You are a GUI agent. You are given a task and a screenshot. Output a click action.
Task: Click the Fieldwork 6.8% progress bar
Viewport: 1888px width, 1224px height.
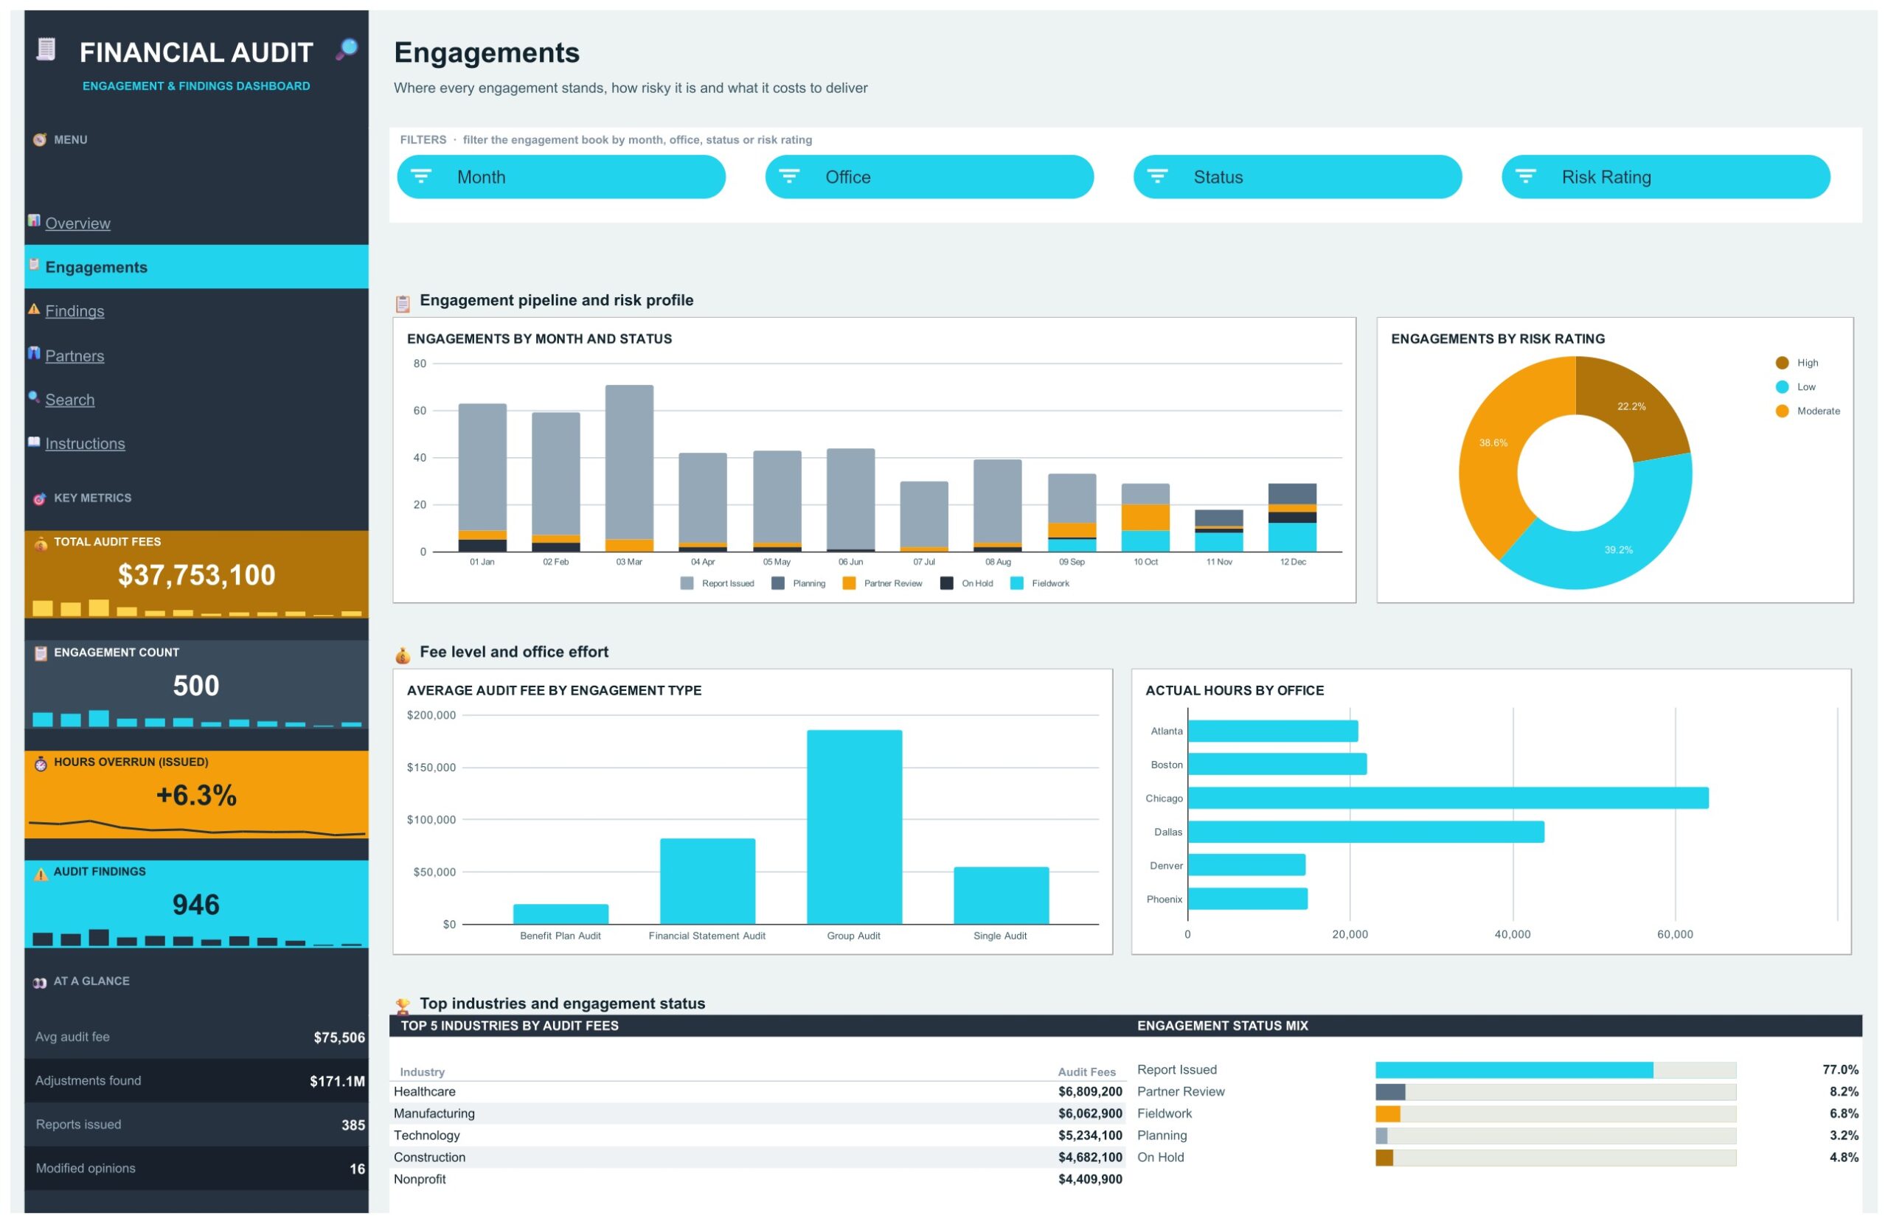pyautogui.click(x=1555, y=1113)
